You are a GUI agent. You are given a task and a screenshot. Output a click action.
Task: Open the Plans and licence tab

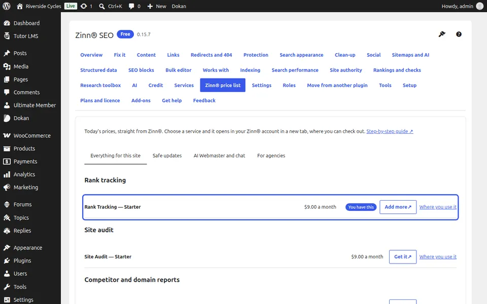tap(100, 100)
